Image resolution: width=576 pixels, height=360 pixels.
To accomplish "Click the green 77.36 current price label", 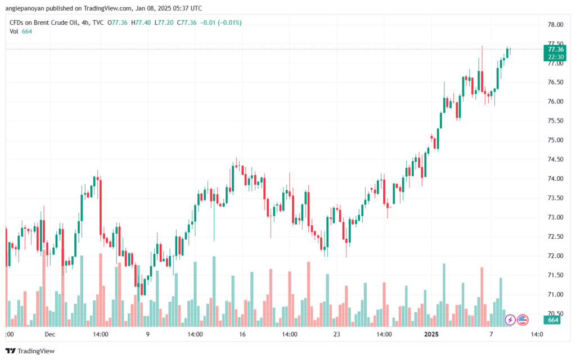I will 555,49.
